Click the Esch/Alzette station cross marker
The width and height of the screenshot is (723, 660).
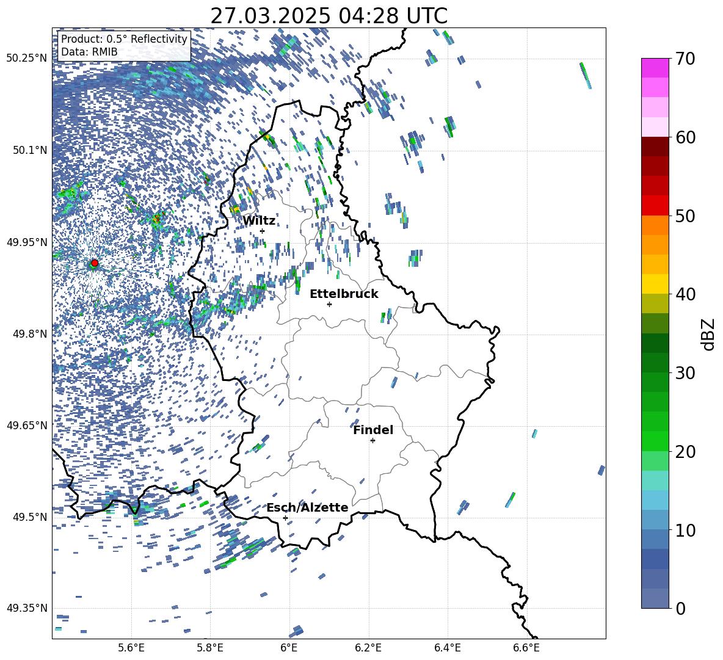285,518
